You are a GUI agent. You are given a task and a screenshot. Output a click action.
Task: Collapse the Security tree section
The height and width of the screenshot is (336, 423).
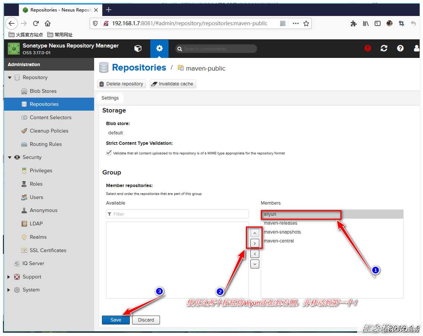pos(10,157)
